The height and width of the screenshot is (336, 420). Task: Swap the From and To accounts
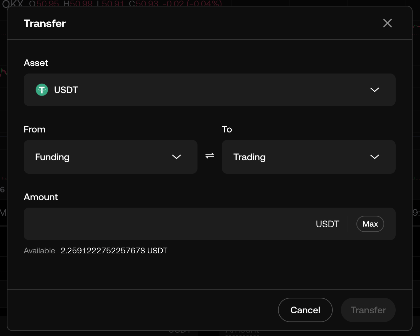pos(210,155)
